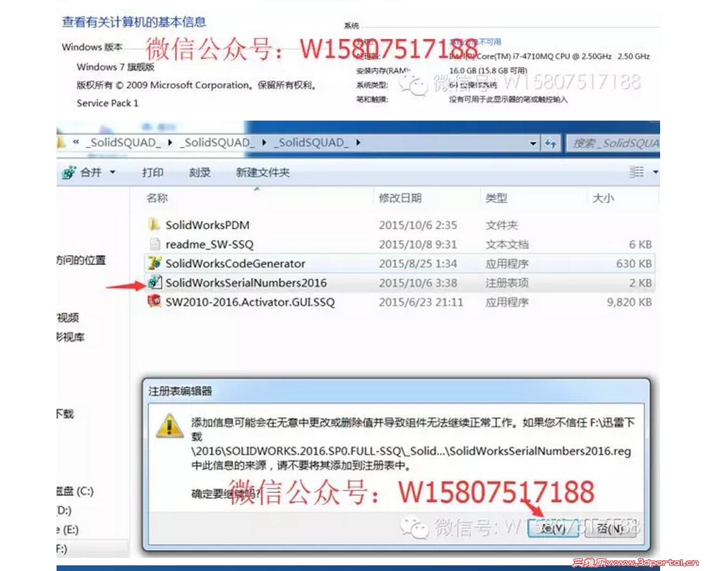Click the 2015/10/8 9:31 date cell
711x571 pixels.
(417, 244)
